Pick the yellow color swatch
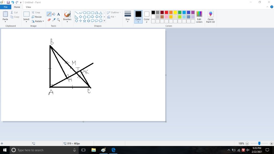 coord(175,12)
